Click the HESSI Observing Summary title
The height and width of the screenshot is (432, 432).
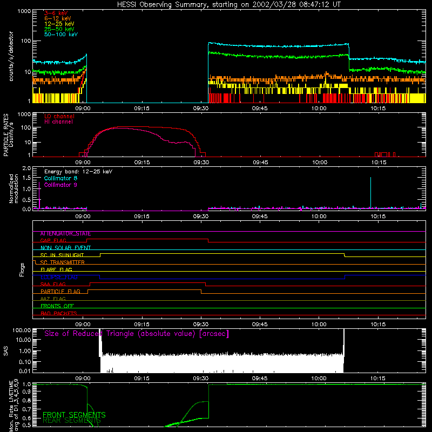(x=228, y=5)
